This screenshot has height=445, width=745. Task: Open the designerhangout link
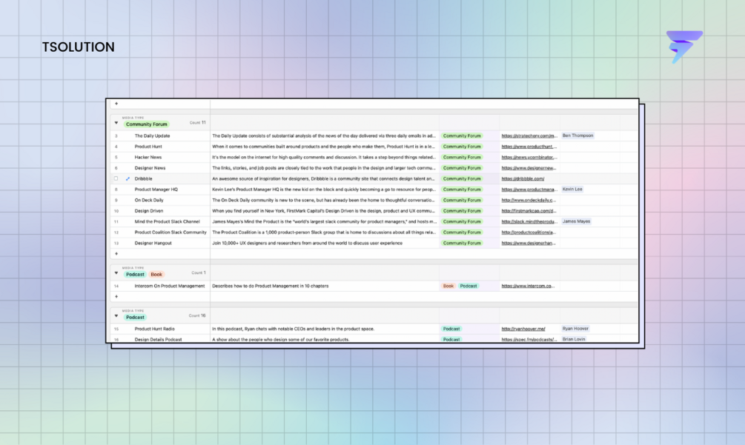tap(529, 243)
